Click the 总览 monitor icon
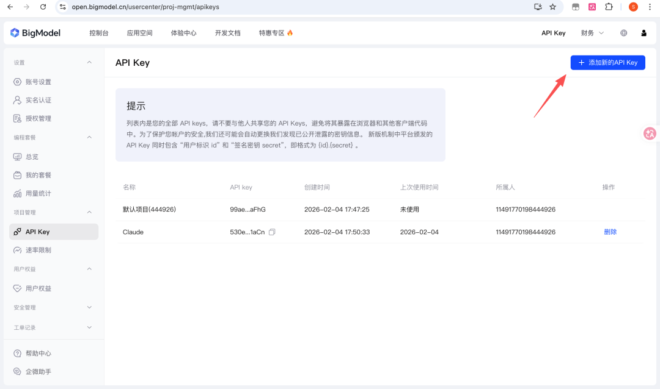Viewport: 660px width, 389px height. click(x=17, y=157)
